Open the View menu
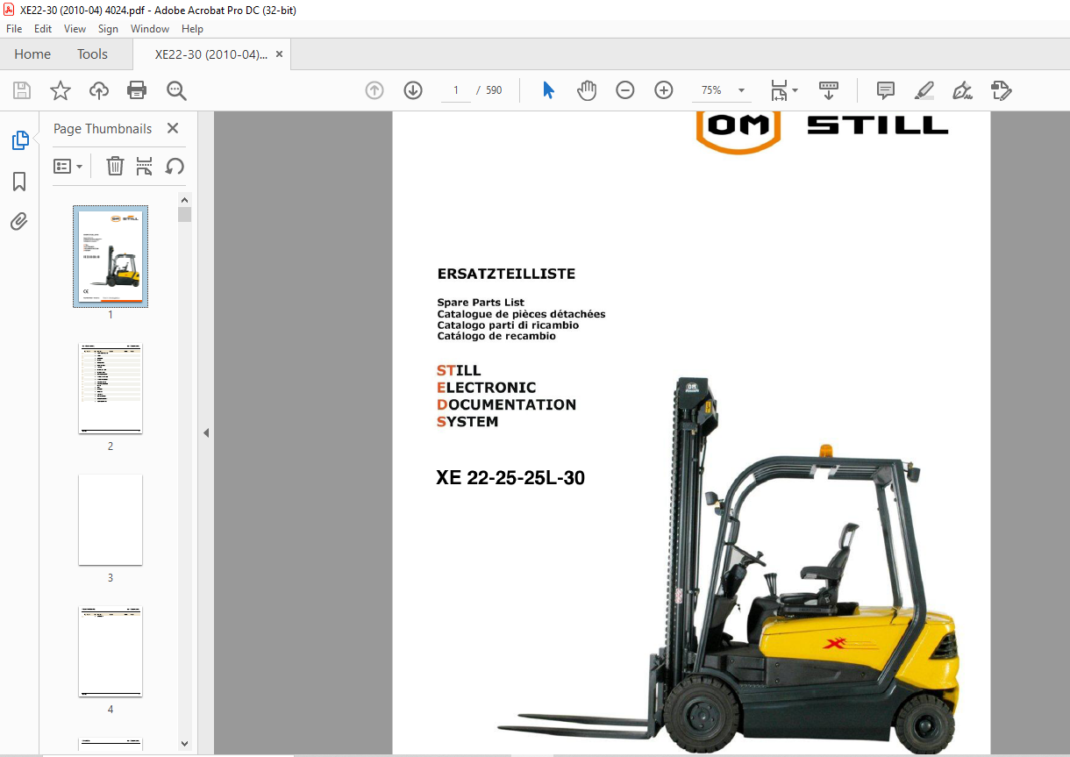This screenshot has width=1070, height=757. click(x=75, y=29)
